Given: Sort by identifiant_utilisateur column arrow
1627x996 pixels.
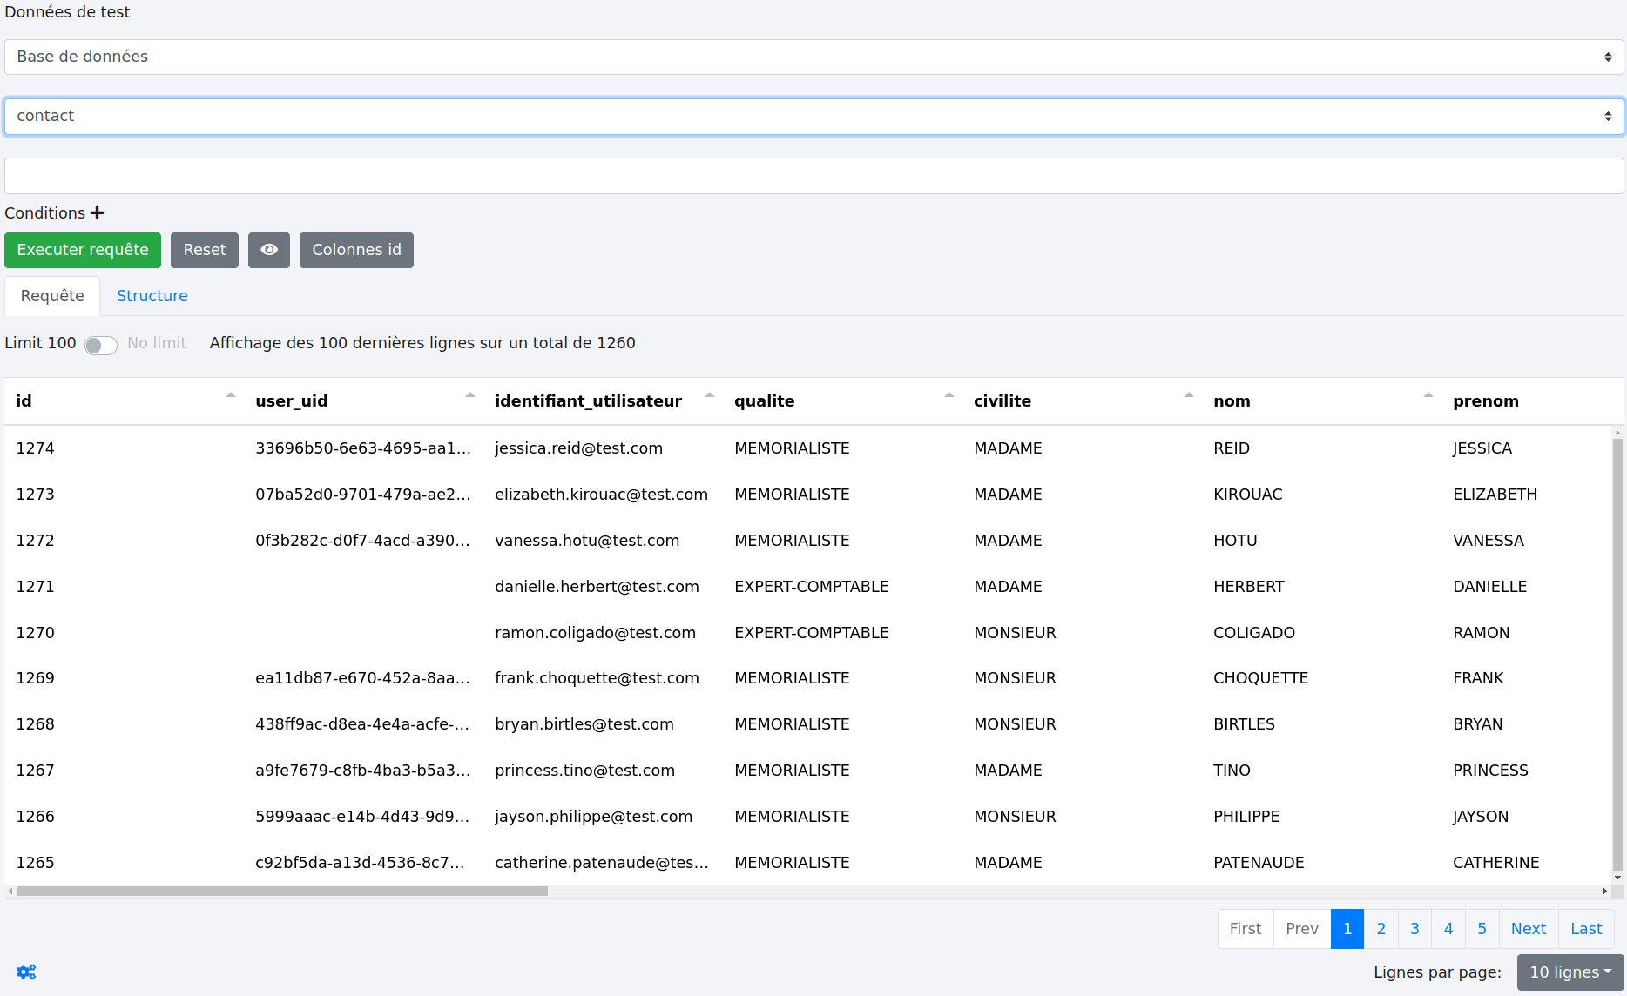Looking at the screenshot, I should (710, 396).
